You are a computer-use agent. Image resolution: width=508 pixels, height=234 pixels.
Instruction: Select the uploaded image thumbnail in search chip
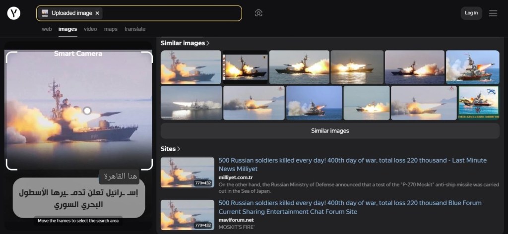[x=45, y=13]
